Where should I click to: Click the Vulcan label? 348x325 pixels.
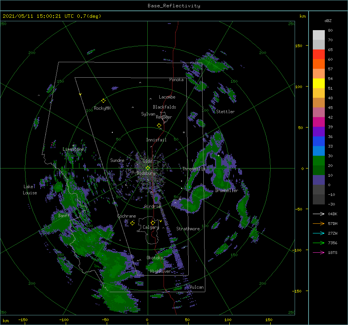point(197,287)
